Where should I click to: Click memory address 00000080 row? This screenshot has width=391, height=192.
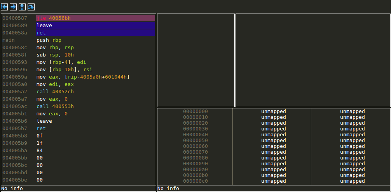(x=195, y=158)
